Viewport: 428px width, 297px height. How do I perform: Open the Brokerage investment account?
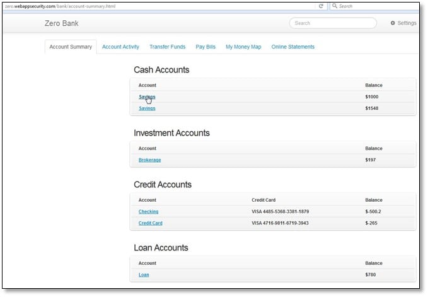click(x=149, y=160)
